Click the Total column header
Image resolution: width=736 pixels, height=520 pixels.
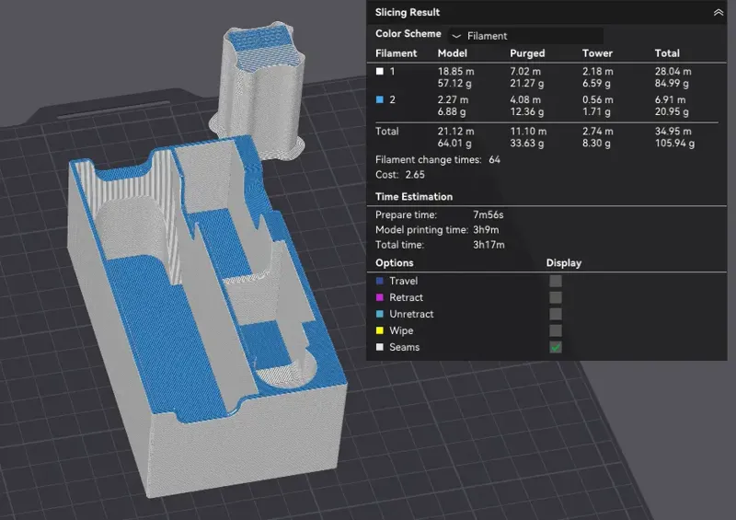[x=667, y=53]
